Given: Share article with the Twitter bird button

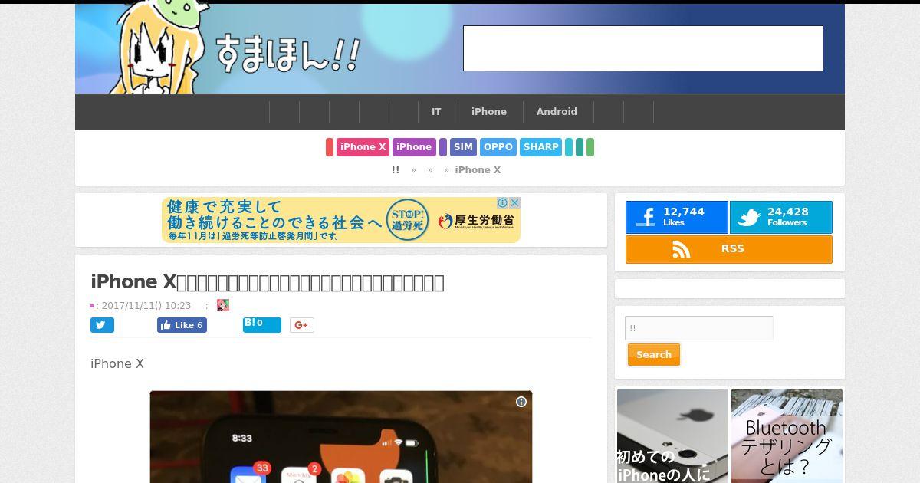Looking at the screenshot, I should point(102,325).
